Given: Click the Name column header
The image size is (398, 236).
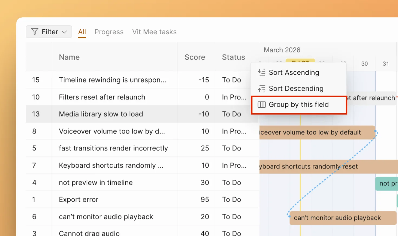Looking at the screenshot, I should [69, 57].
